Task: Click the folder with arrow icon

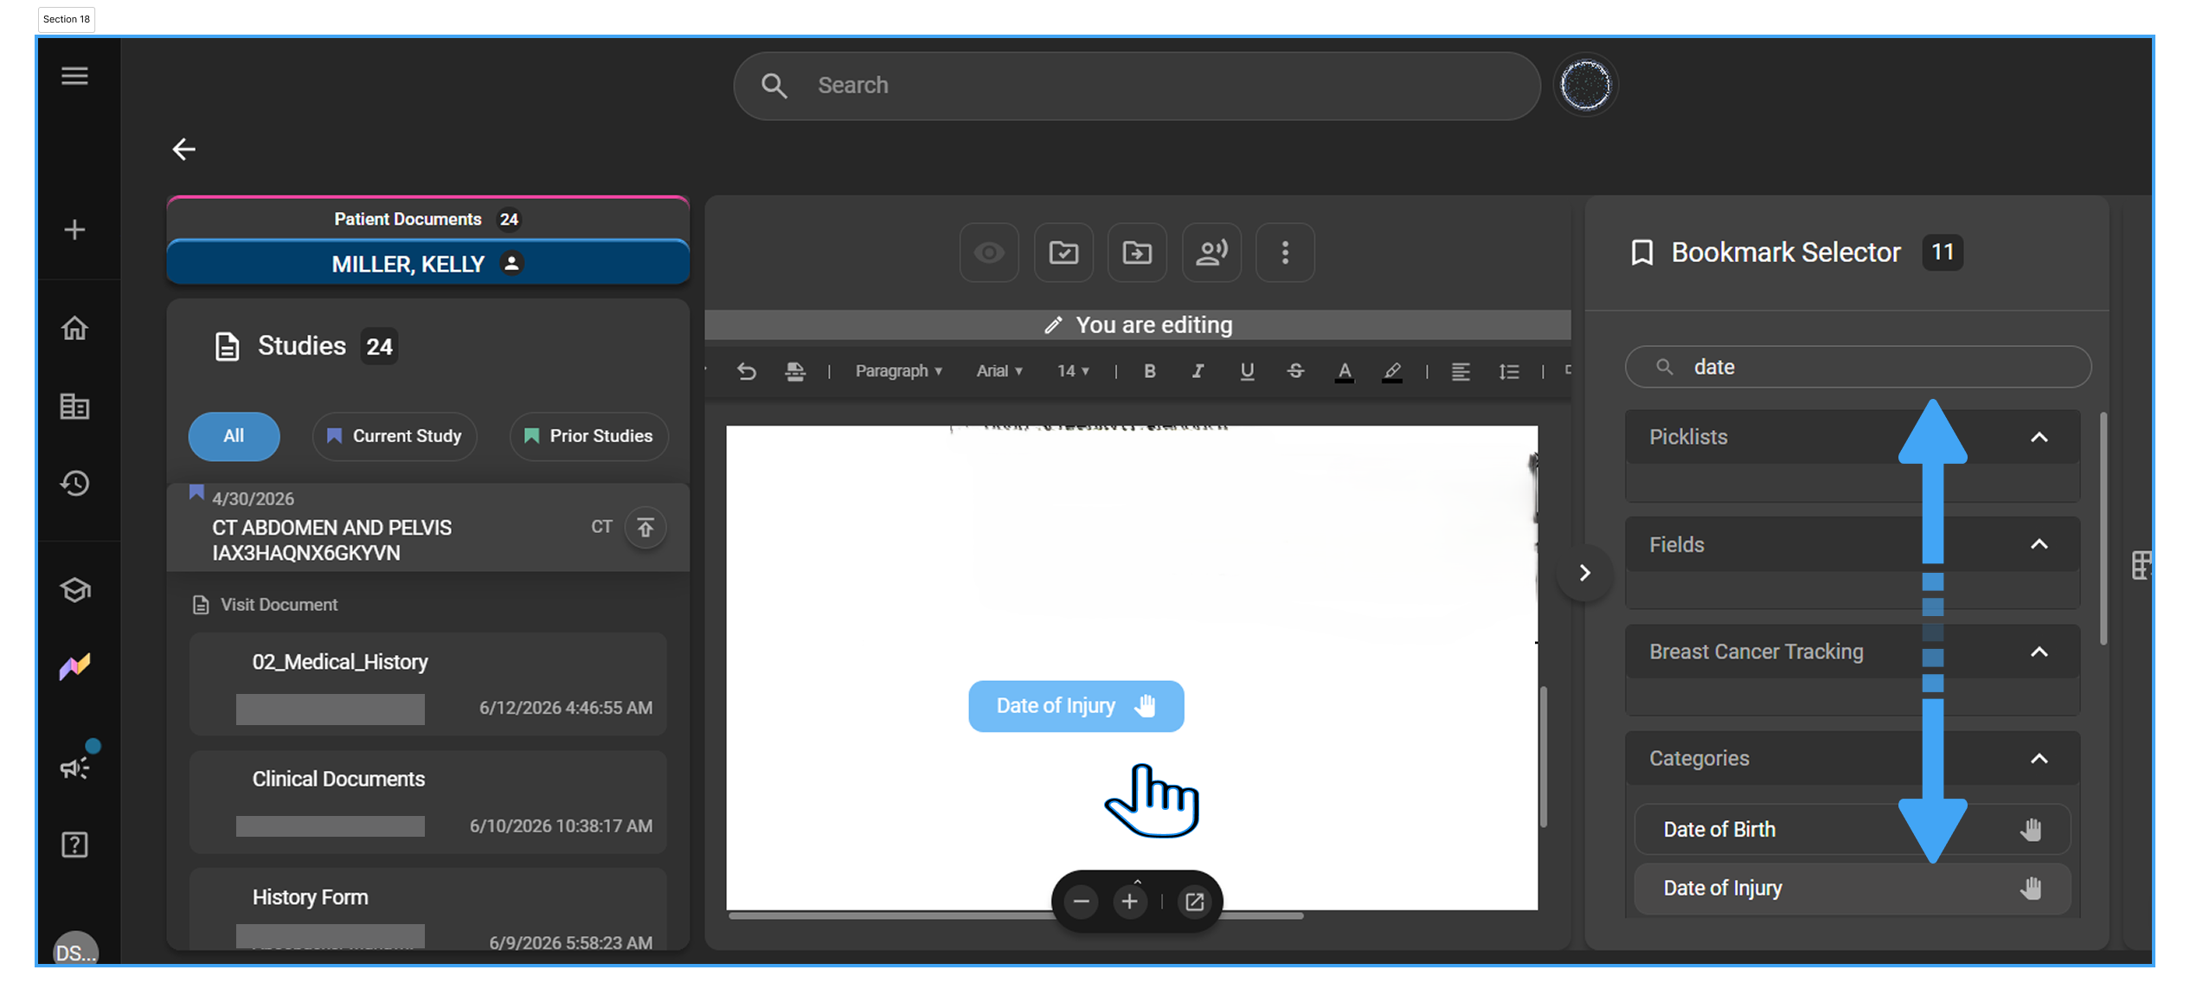Action: pos(1137,253)
